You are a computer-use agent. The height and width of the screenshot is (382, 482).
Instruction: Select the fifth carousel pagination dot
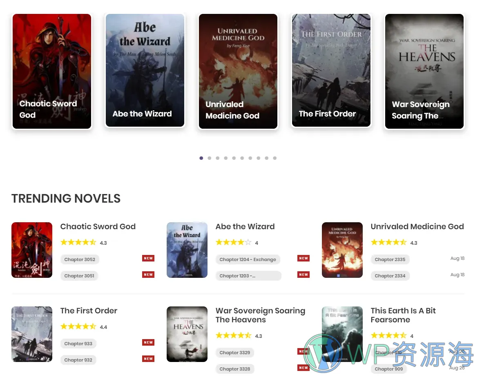click(234, 158)
